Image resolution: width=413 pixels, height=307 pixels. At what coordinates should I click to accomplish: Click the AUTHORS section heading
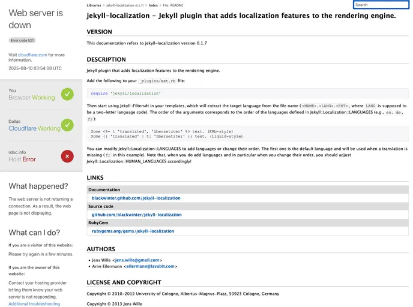(101, 249)
